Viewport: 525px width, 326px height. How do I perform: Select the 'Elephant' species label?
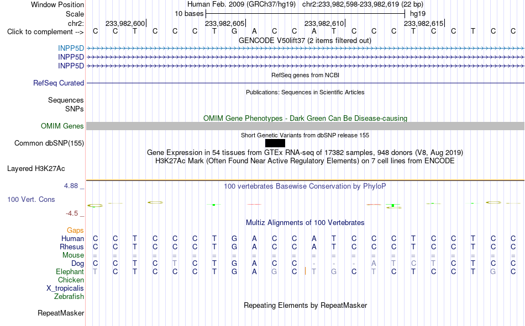(70, 271)
